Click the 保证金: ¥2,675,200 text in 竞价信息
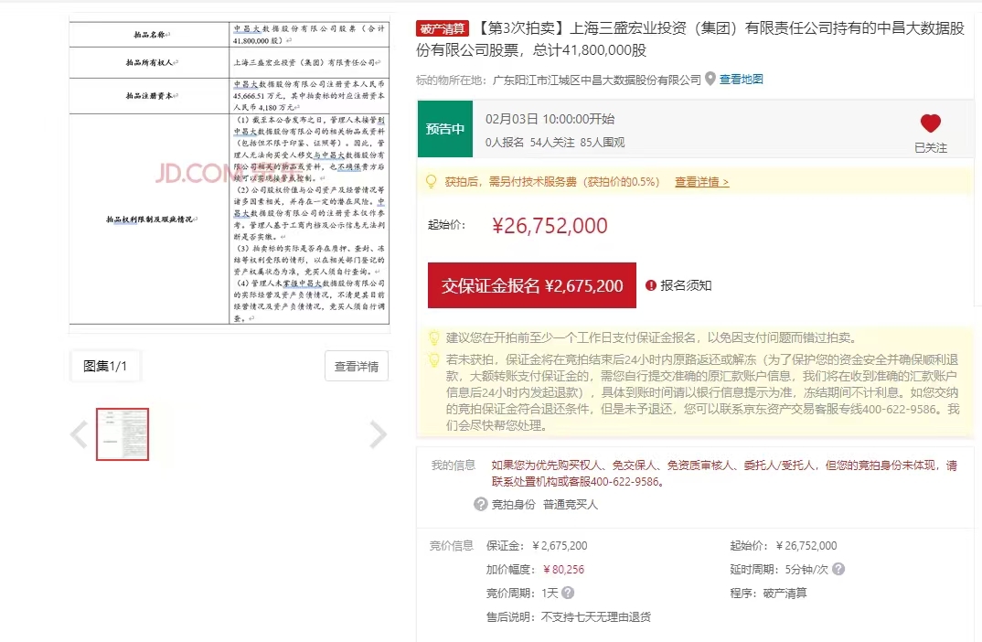The image size is (982, 642). point(537,546)
